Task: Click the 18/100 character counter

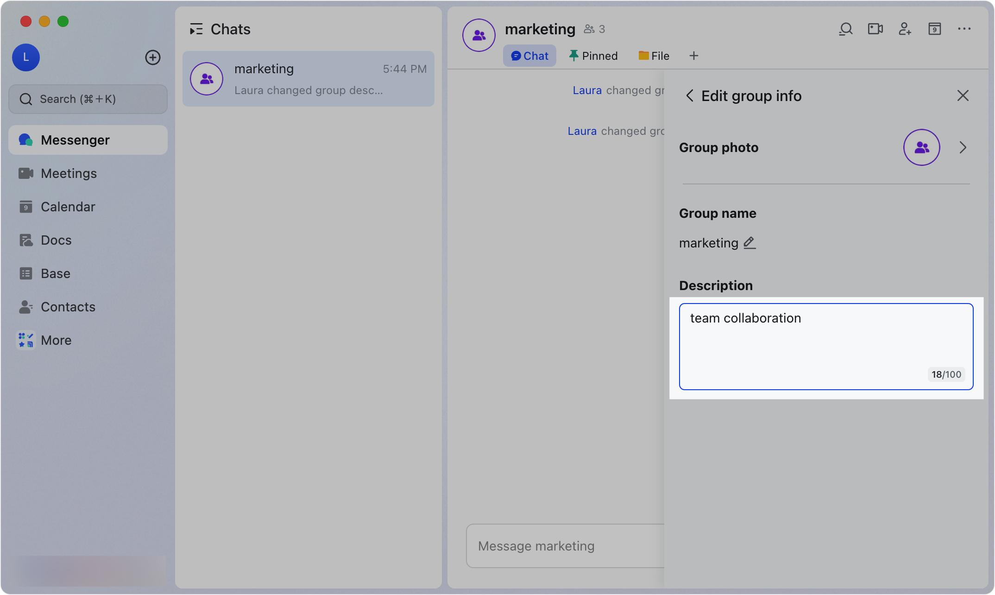Action: click(x=946, y=374)
